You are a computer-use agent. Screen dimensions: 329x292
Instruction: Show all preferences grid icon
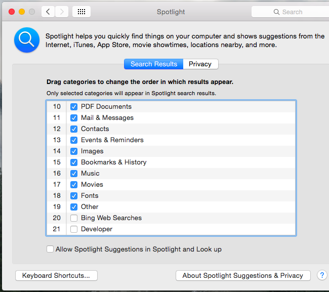point(81,12)
